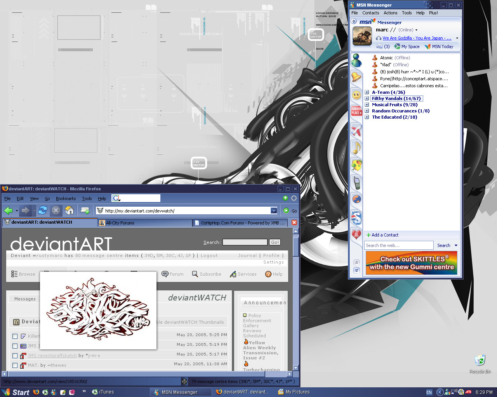
Task: Tick checkbox for JMS recentgraffsketch row
Action: pos(15,356)
